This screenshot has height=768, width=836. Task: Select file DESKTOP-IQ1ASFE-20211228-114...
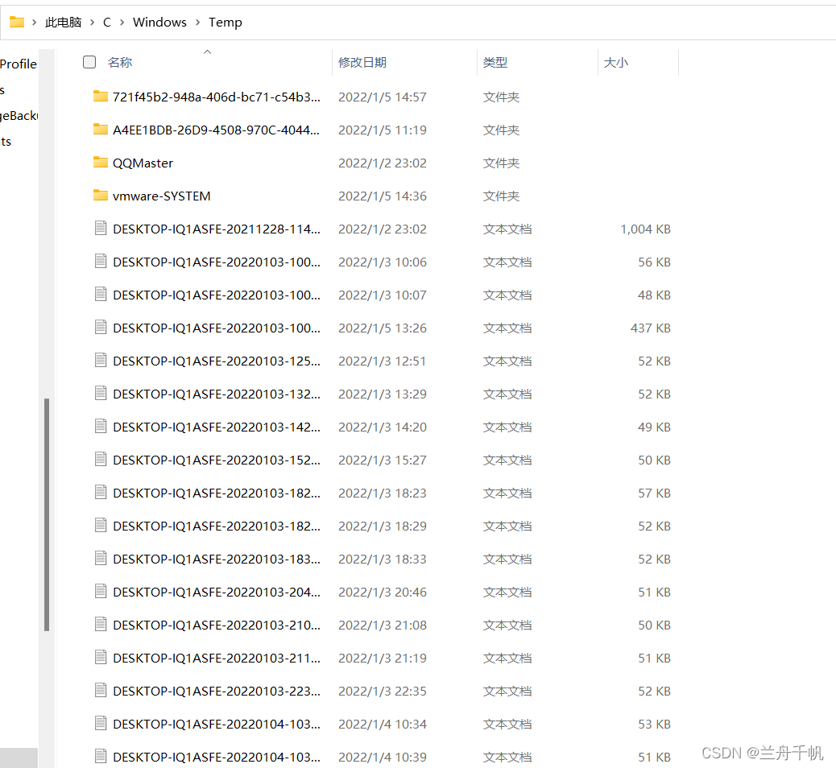(x=217, y=229)
